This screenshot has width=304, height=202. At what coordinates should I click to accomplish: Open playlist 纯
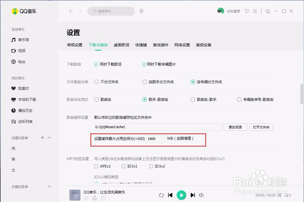[x=14, y=148]
